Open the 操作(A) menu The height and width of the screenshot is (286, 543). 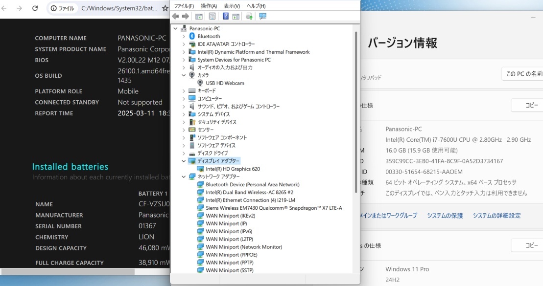[209, 6]
